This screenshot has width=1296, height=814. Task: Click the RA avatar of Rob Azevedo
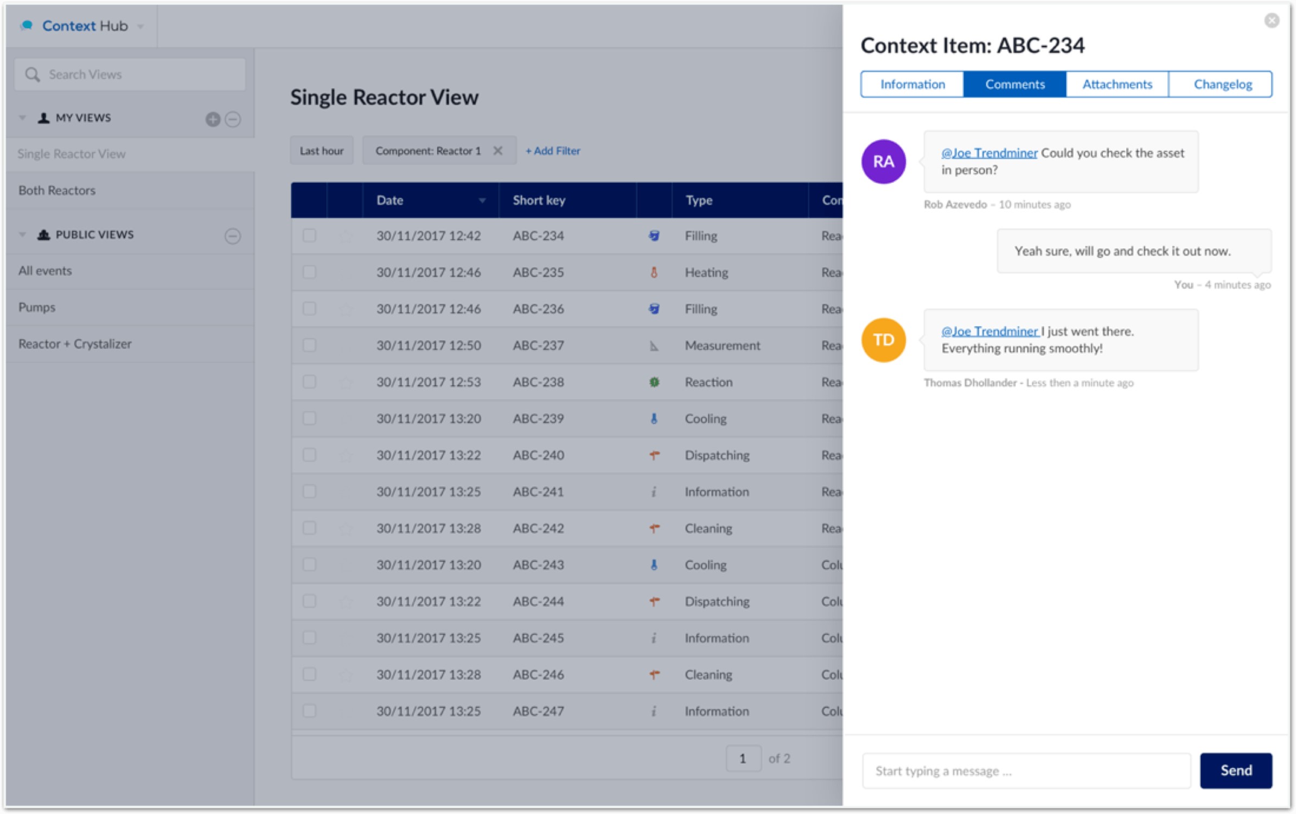(x=884, y=162)
